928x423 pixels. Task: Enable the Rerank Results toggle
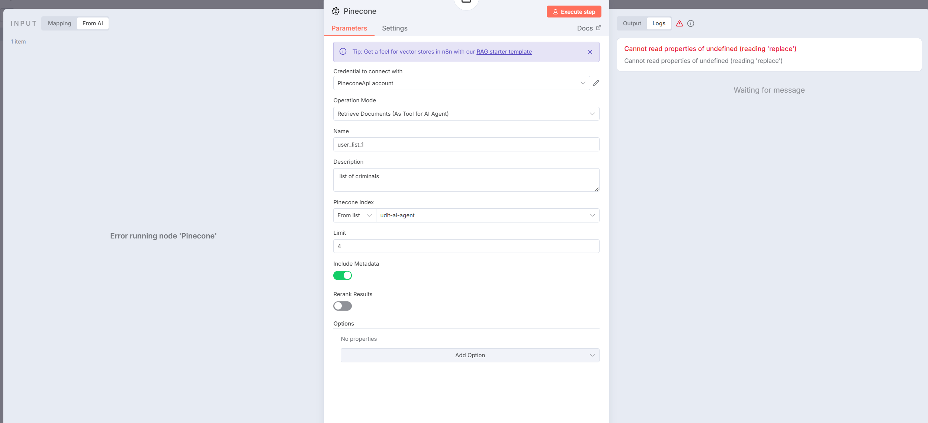[342, 306]
